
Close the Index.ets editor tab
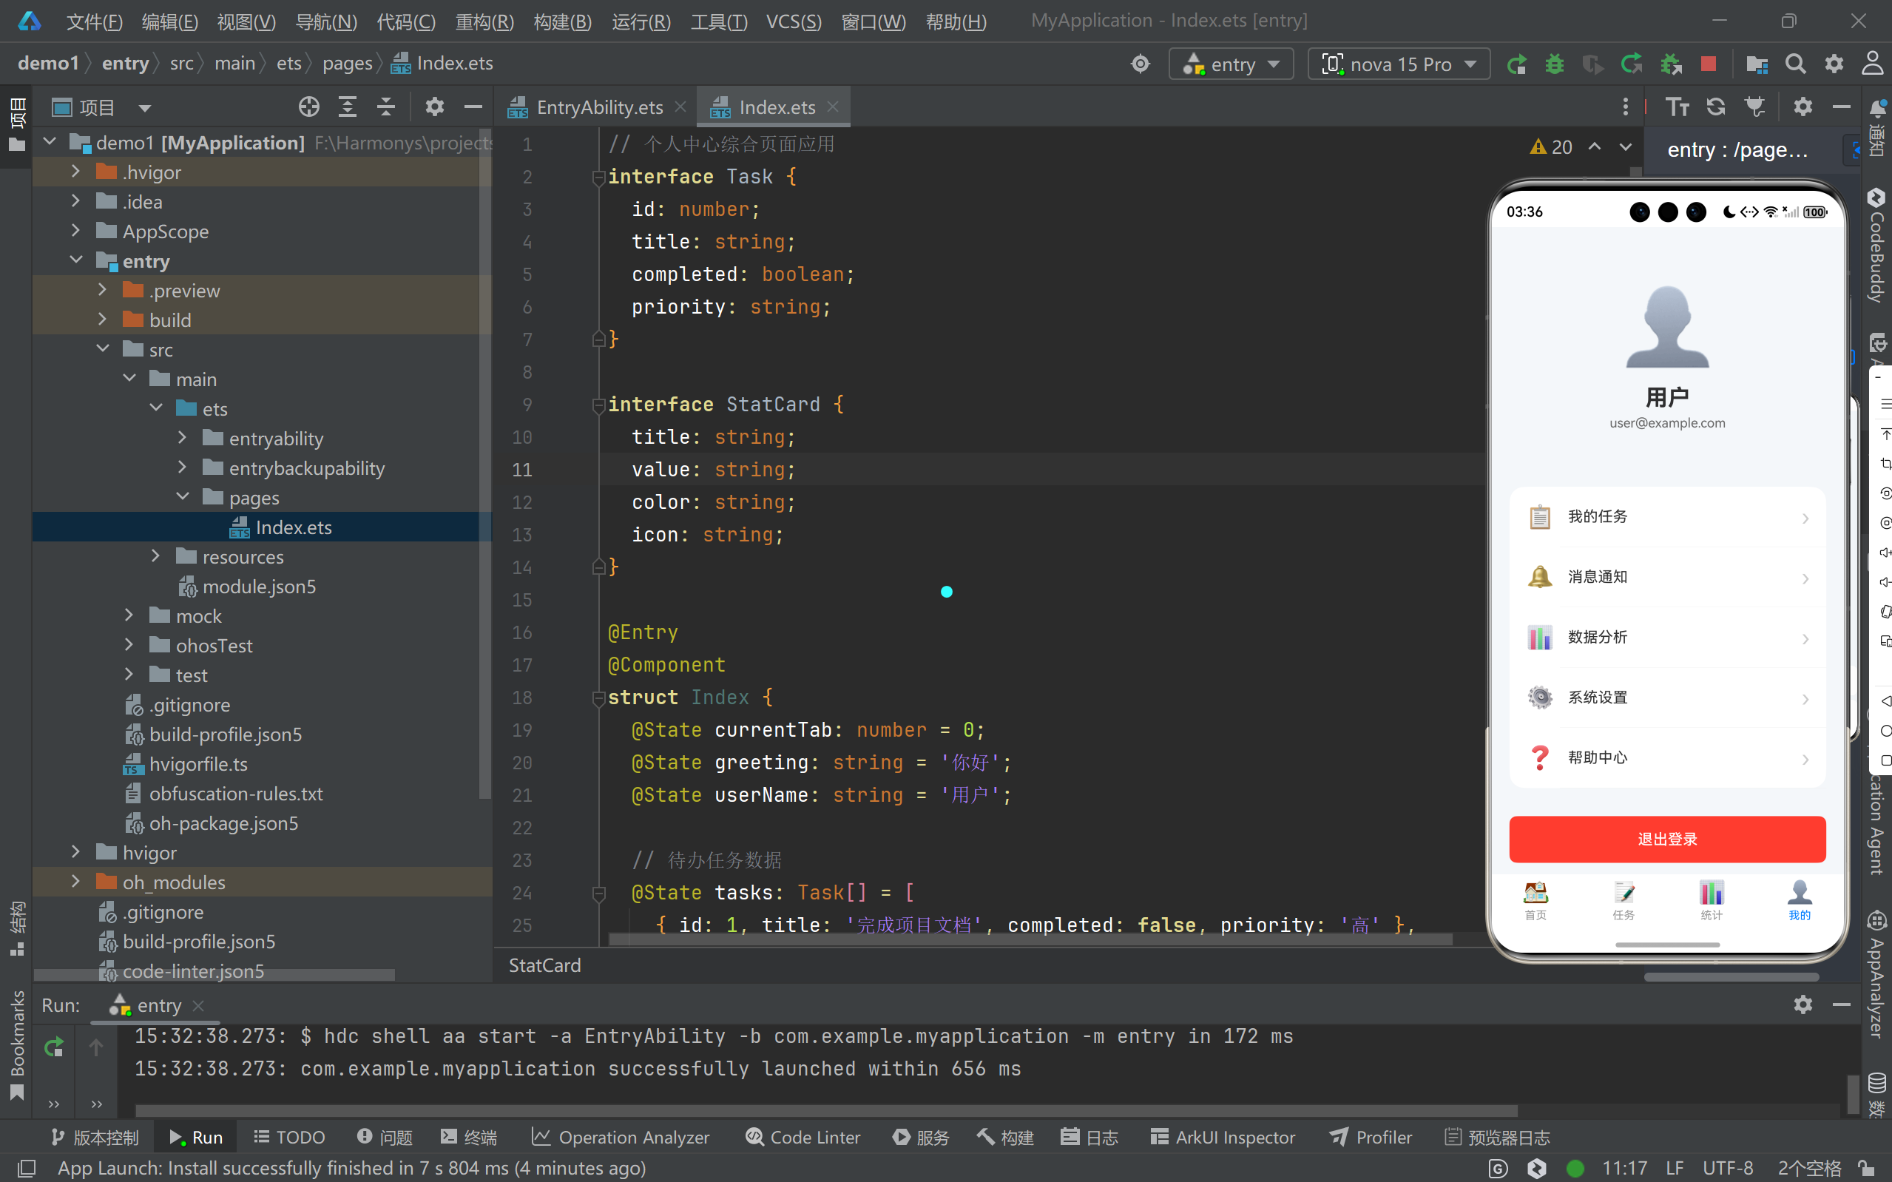tap(833, 107)
